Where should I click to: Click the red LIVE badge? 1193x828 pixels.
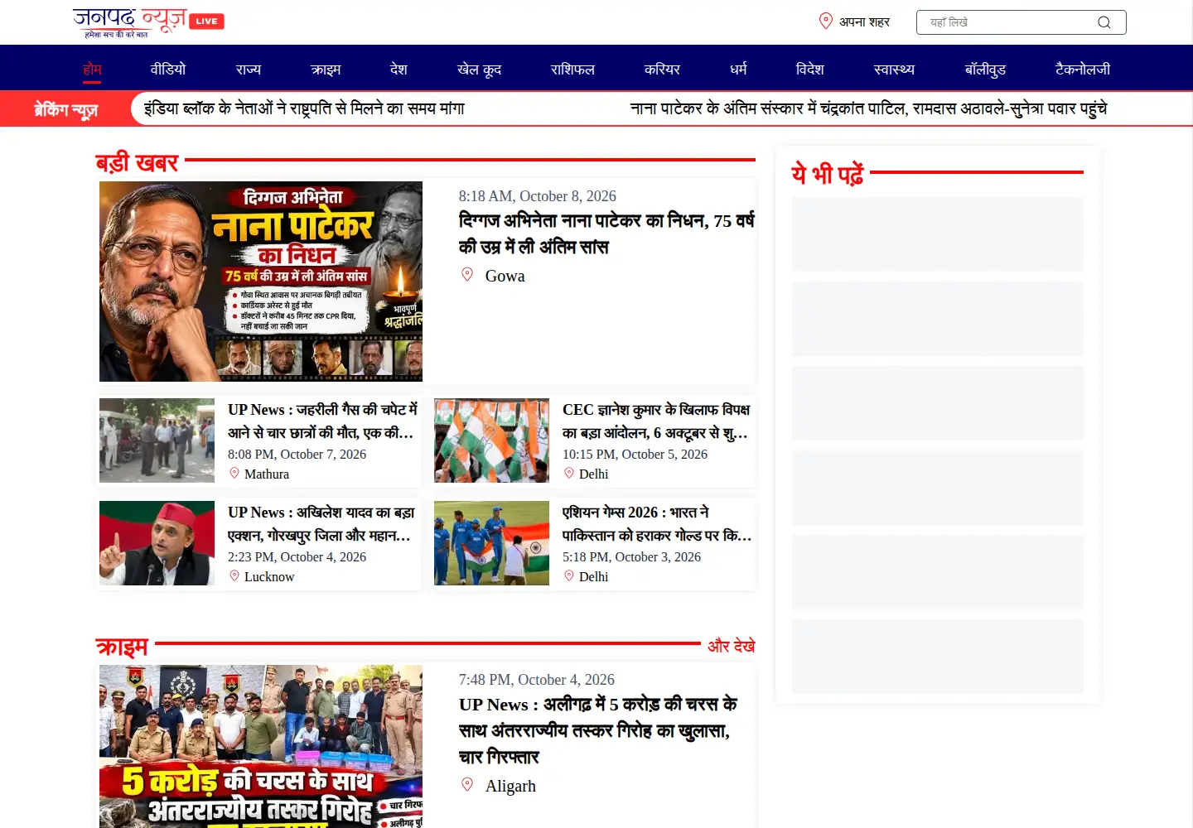point(207,22)
